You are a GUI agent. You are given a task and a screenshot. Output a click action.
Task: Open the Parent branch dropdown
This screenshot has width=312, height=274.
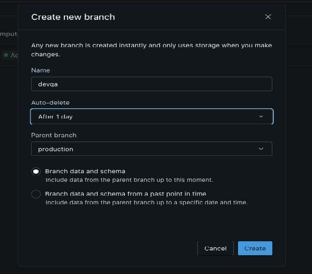[x=152, y=149]
